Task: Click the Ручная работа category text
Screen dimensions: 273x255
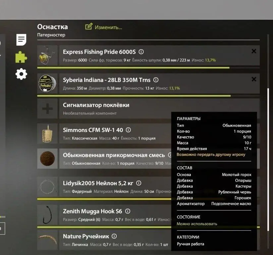Action: 191,244
